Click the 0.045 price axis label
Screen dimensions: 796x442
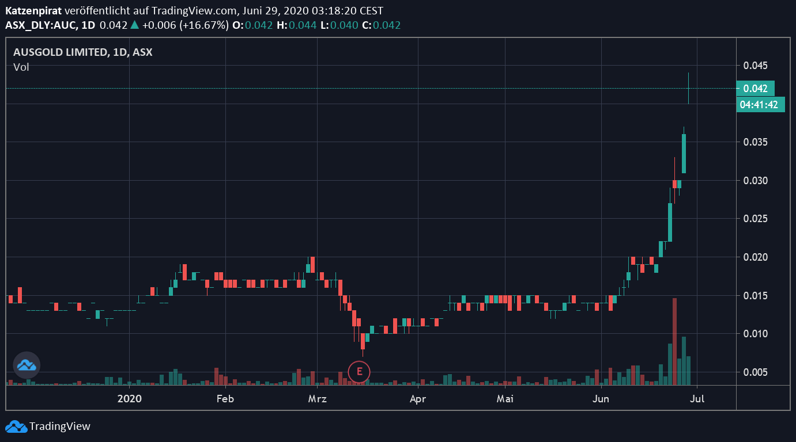(756, 66)
